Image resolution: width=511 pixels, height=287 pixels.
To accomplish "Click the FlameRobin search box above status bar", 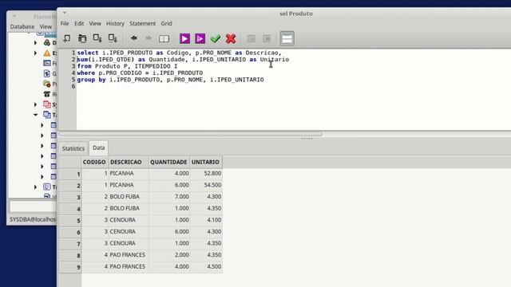I will click(x=33, y=206).
